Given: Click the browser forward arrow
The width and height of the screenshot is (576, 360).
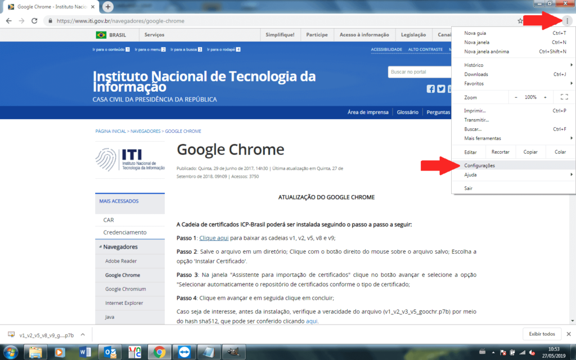Looking at the screenshot, I should [x=22, y=21].
